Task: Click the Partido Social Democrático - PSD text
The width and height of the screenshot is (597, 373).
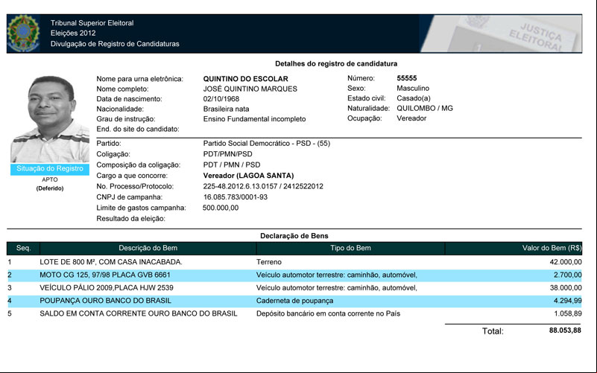Action: pos(267,144)
